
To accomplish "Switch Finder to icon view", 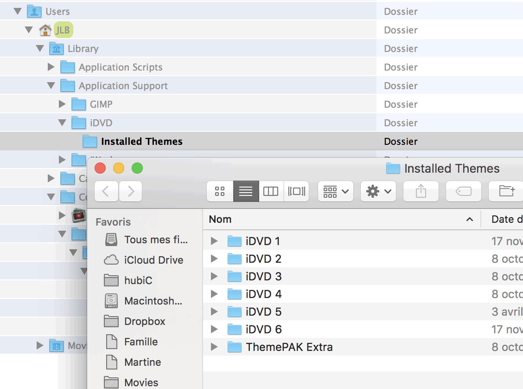I will [x=220, y=191].
